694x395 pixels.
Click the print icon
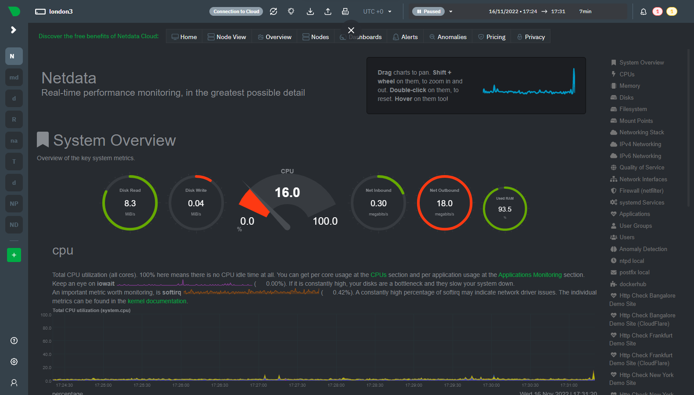tap(345, 11)
